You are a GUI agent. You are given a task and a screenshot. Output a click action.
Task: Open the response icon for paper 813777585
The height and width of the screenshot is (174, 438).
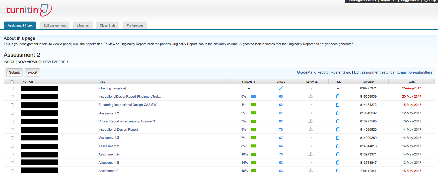[x=311, y=121]
